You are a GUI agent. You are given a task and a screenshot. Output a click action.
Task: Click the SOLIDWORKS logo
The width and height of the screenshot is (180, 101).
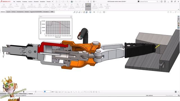(x=6, y=1)
